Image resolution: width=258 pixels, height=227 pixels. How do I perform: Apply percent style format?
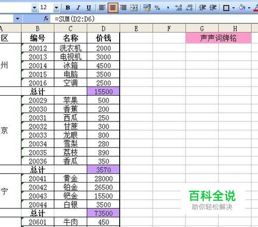click(x=157, y=8)
